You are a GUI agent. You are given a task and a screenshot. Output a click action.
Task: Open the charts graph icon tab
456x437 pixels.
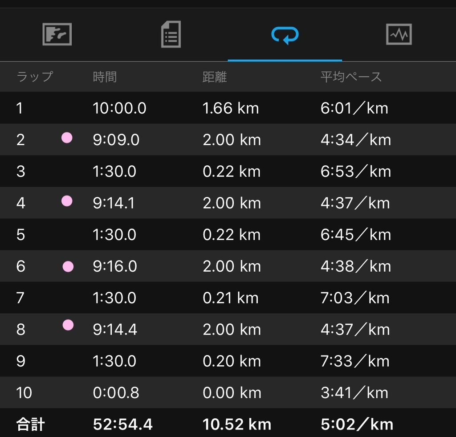click(x=399, y=34)
